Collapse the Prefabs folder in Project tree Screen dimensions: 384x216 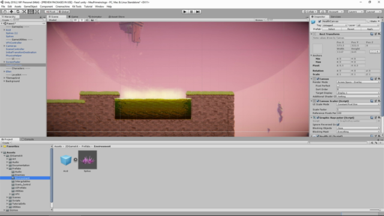[7, 169]
